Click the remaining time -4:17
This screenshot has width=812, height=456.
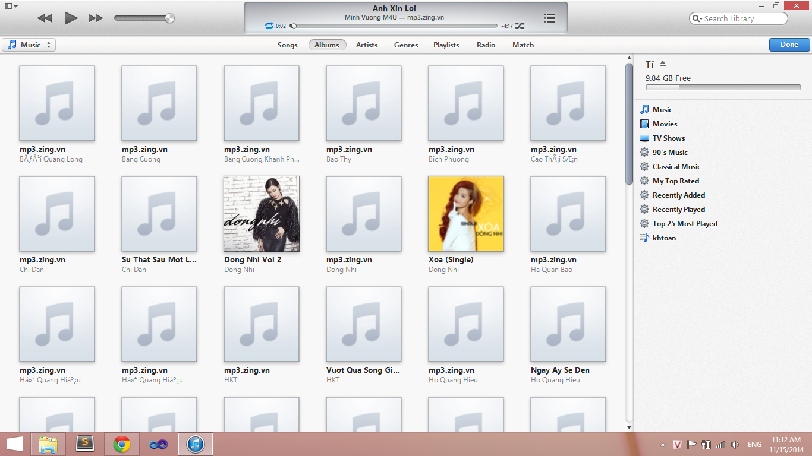pyautogui.click(x=507, y=26)
